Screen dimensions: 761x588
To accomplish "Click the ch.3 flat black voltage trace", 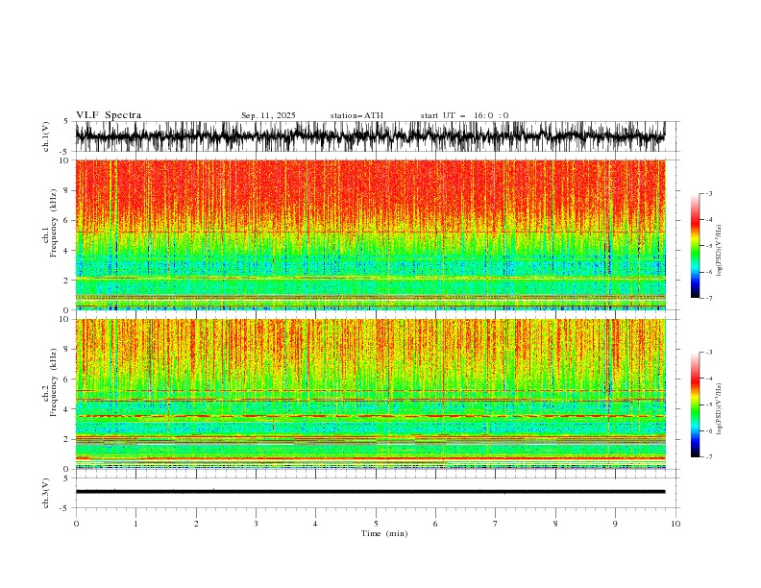I will pyautogui.click(x=370, y=492).
